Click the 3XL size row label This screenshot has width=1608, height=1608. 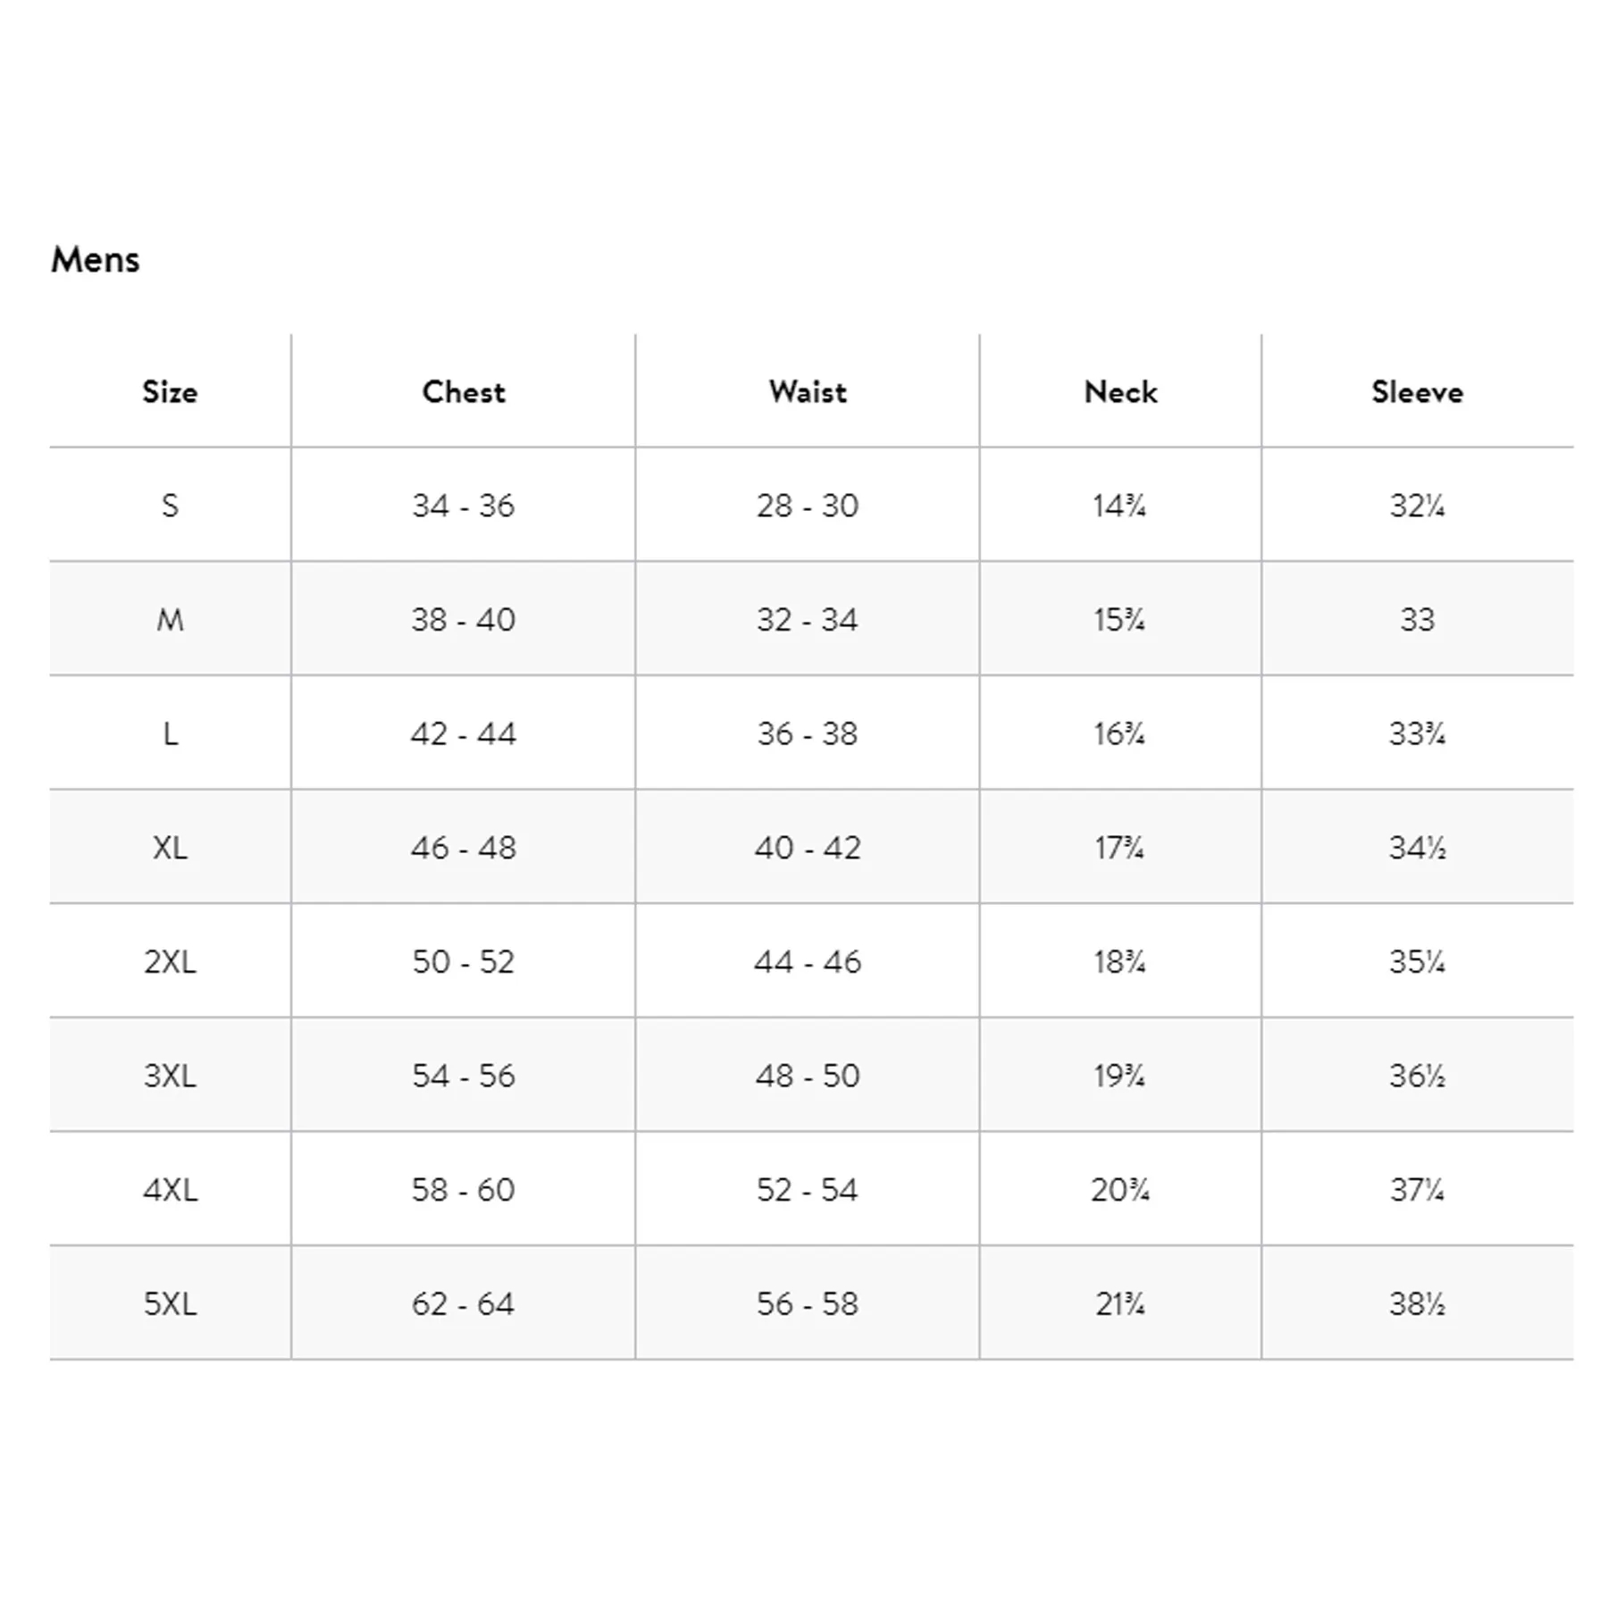(x=170, y=1076)
